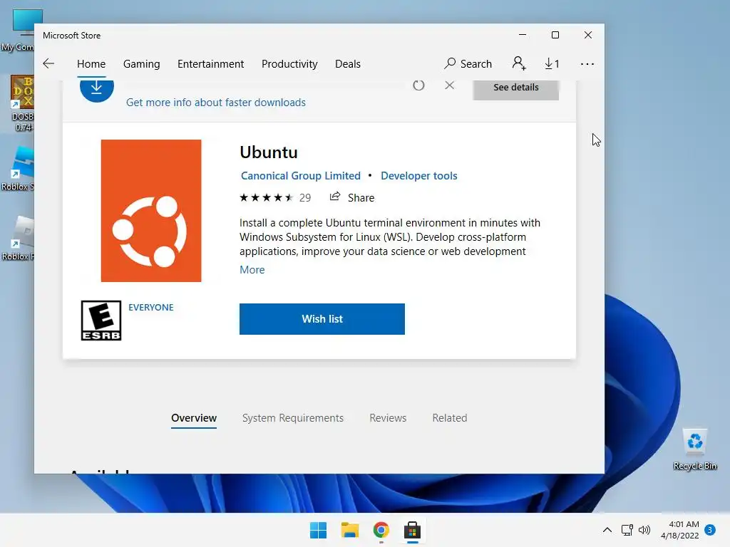Click the My Computer desktop icon
The width and height of the screenshot is (730, 547).
click(x=21, y=31)
